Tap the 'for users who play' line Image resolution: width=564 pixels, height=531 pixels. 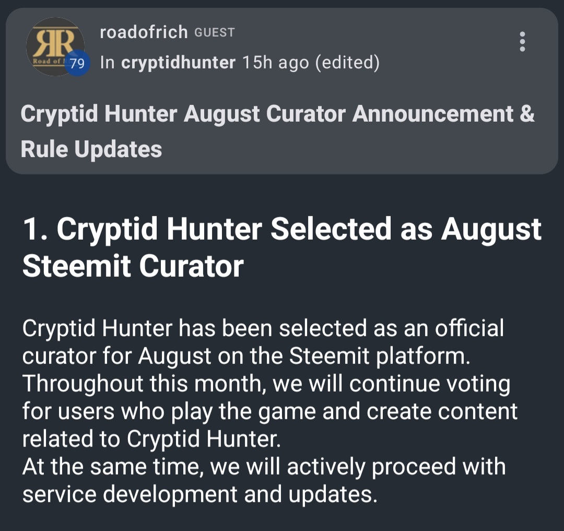269,411
